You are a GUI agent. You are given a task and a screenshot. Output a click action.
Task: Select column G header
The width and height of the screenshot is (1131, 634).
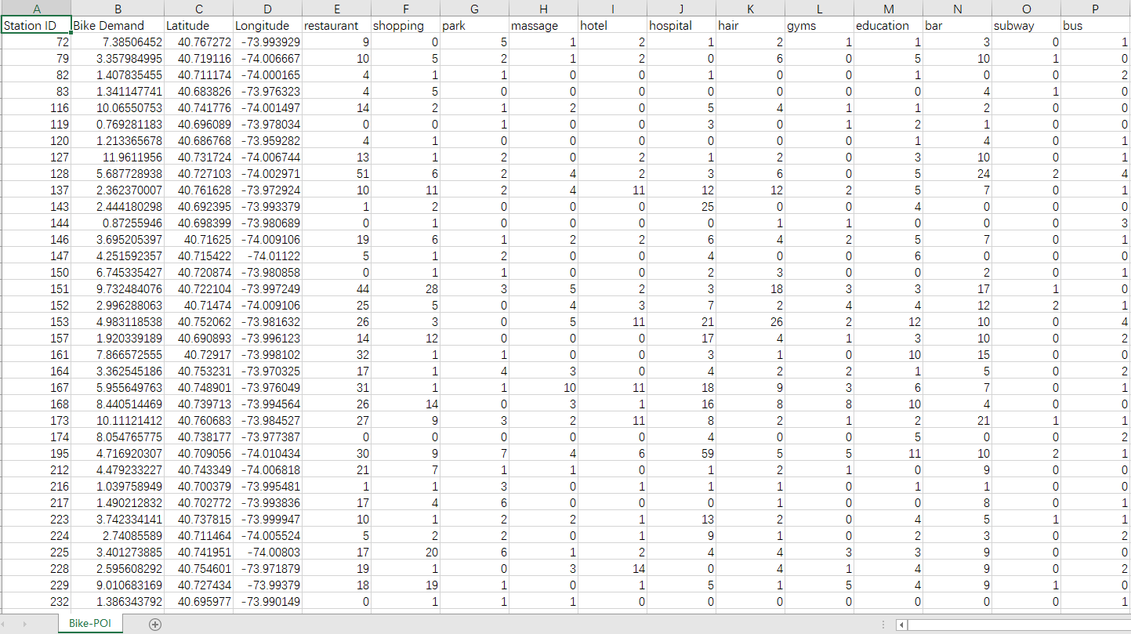click(474, 9)
